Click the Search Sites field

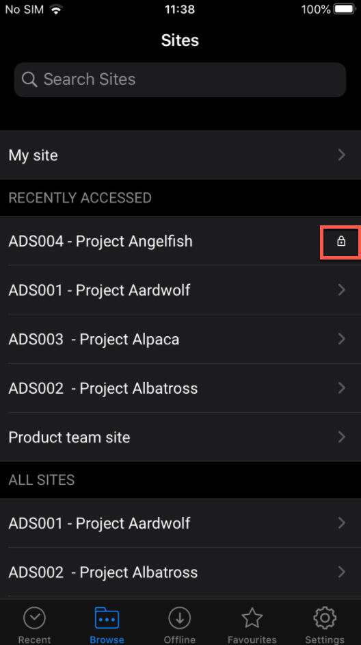click(x=180, y=80)
